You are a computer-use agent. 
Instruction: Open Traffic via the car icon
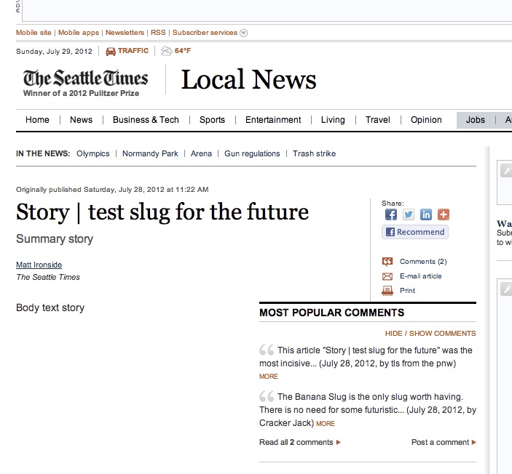[x=111, y=51]
